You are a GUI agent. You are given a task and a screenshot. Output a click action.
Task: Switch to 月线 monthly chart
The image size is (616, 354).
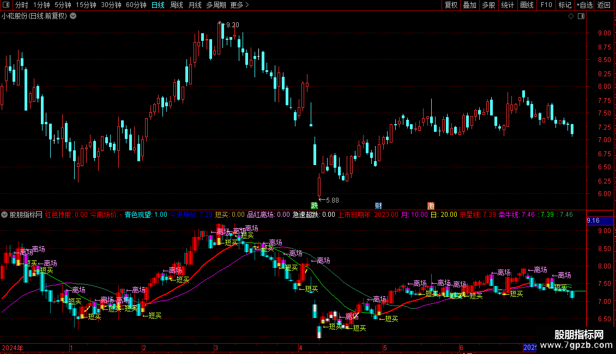pyautogui.click(x=195, y=5)
